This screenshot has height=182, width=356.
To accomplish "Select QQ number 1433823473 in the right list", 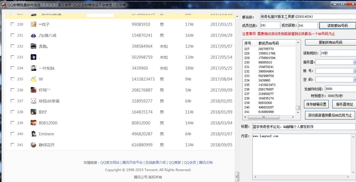I will (267, 85).
